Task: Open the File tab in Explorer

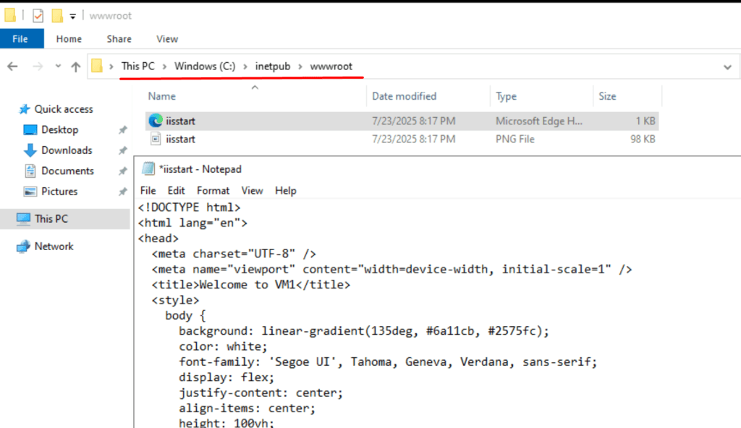Action: pos(22,39)
